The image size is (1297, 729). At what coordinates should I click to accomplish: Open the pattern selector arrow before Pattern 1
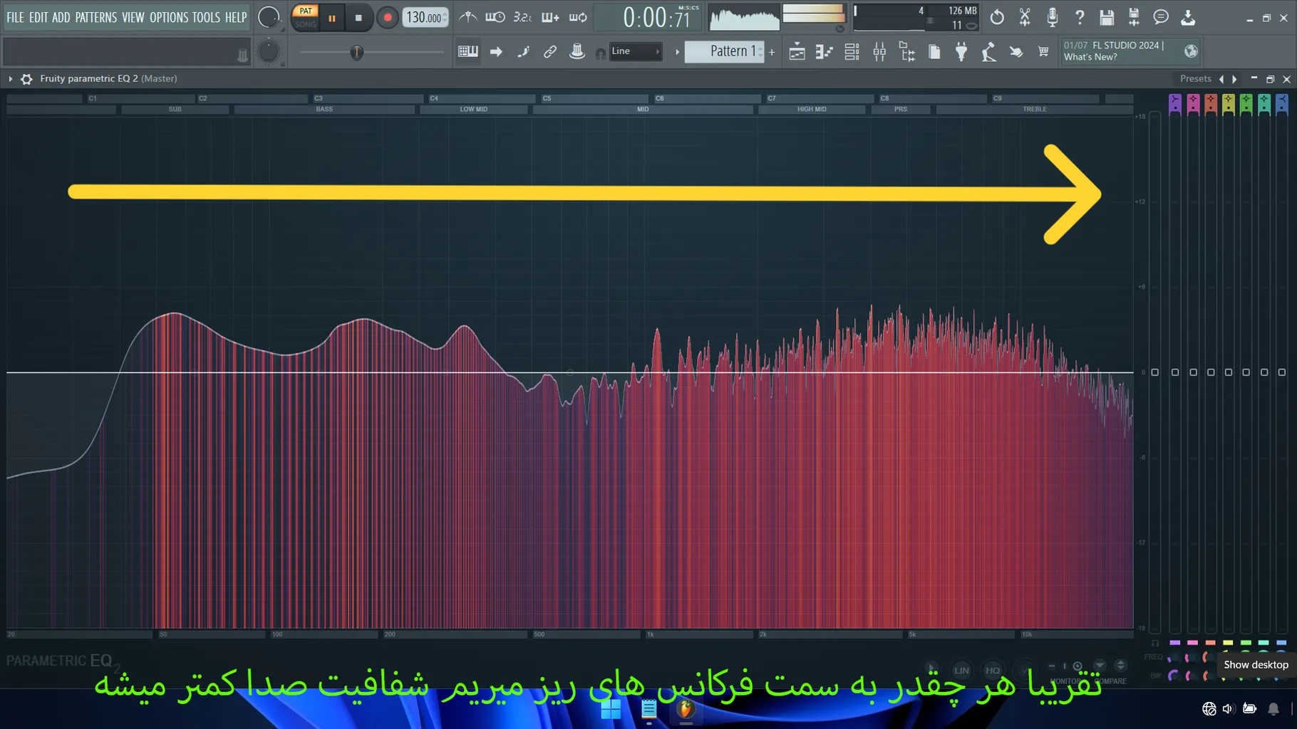point(677,51)
